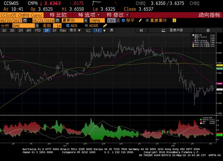The height and width of the screenshot is (161, 223).
Task: Toggle the 移平 checkbox
Action: pos(123,21)
